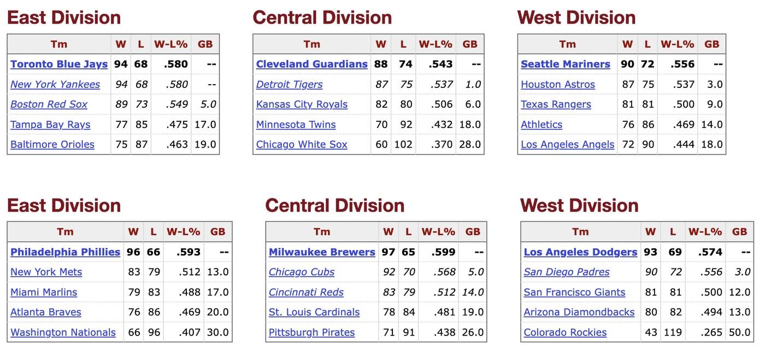Open the Athletics team link

[x=541, y=124]
